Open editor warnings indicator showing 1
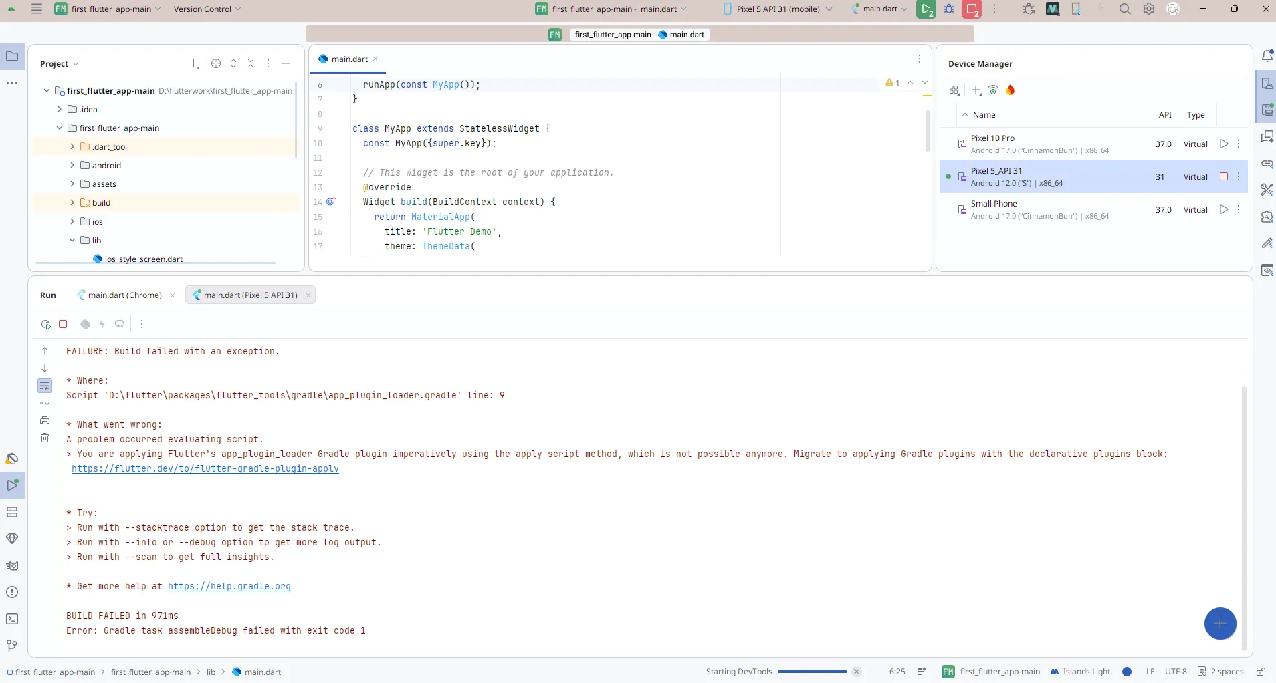The height and width of the screenshot is (683, 1276). pyautogui.click(x=893, y=83)
